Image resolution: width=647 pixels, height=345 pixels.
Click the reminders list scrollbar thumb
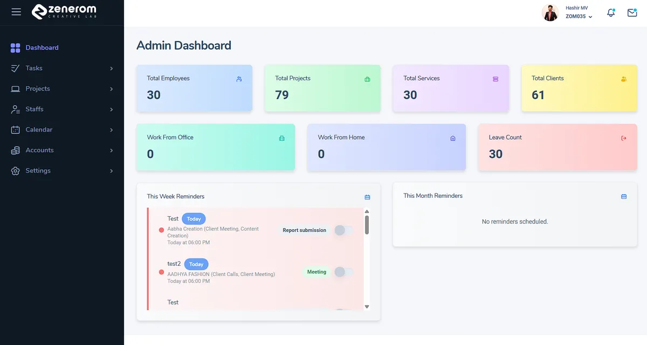[x=367, y=225]
